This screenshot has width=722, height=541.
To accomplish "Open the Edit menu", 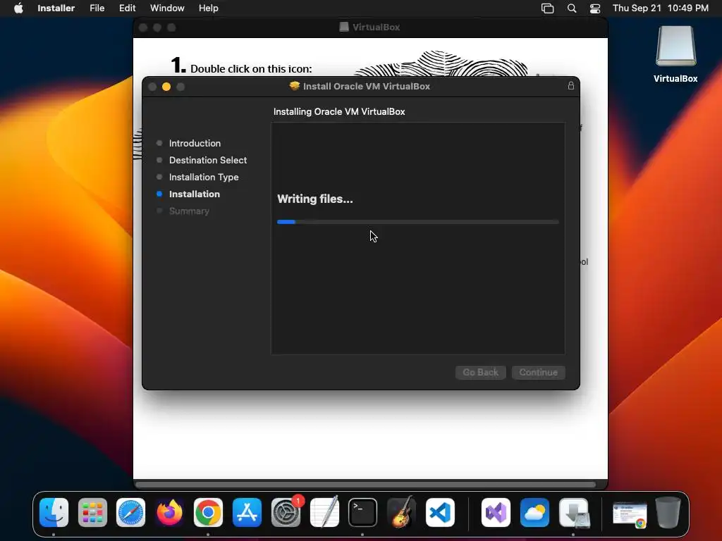I will coord(127,8).
